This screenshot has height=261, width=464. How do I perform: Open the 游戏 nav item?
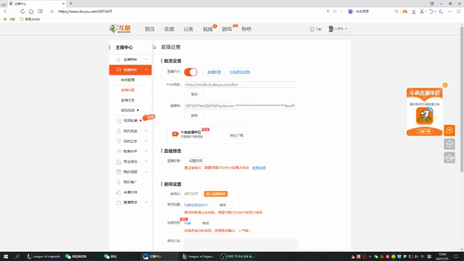pyautogui.click(x=227, y=29)
